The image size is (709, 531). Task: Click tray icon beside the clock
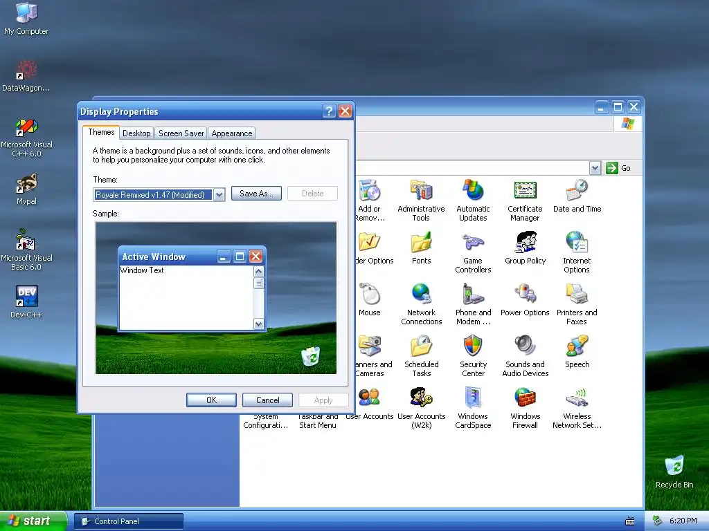658,521
